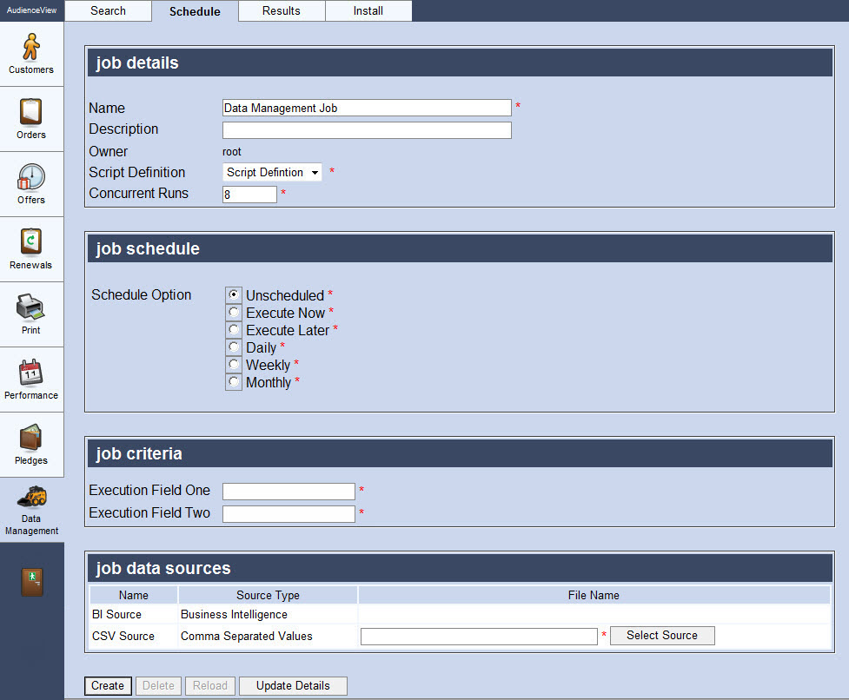Click the Concurrent Runs input field
This screenshot has width=849, height=700.
tap(249, 195)
